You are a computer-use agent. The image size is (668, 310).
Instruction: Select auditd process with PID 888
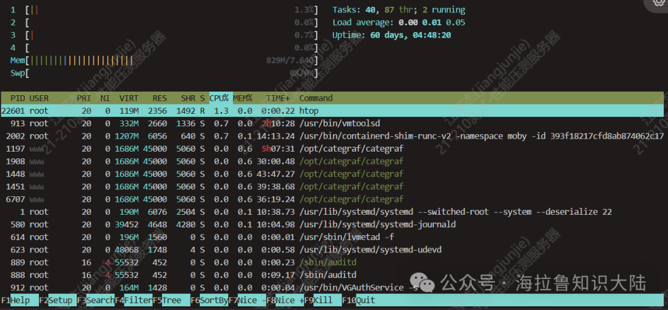point(332,275)
